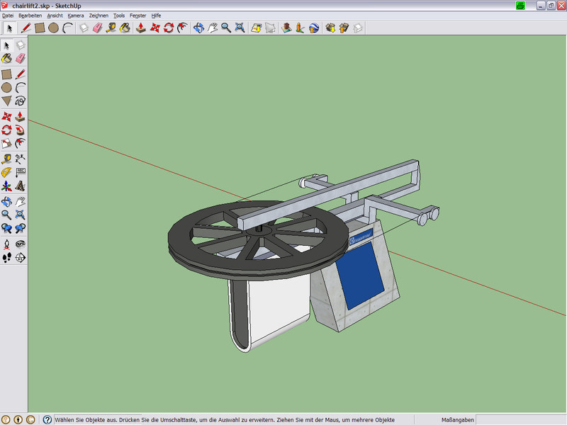Viewport: 567px width, 425px height.
Task: Click the blue panel on the concrete block
Action: click(x=360, y=276)
